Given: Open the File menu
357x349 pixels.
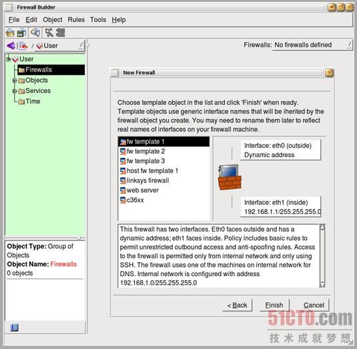Looking at the screenshot, I should (x=14, y=20).
